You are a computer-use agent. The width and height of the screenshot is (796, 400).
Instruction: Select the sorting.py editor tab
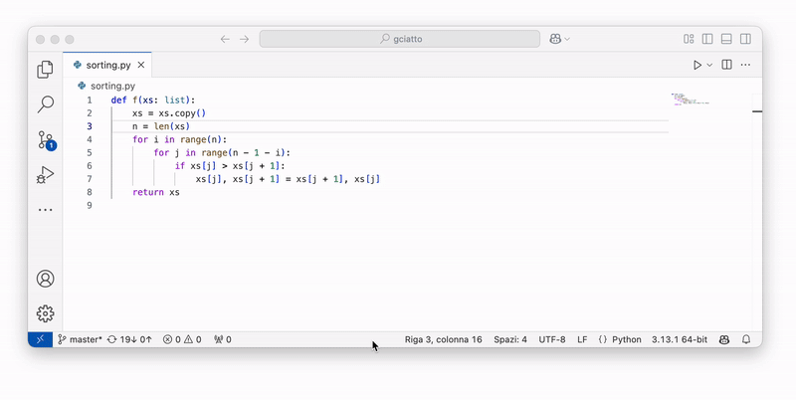[x=108, y=65]
